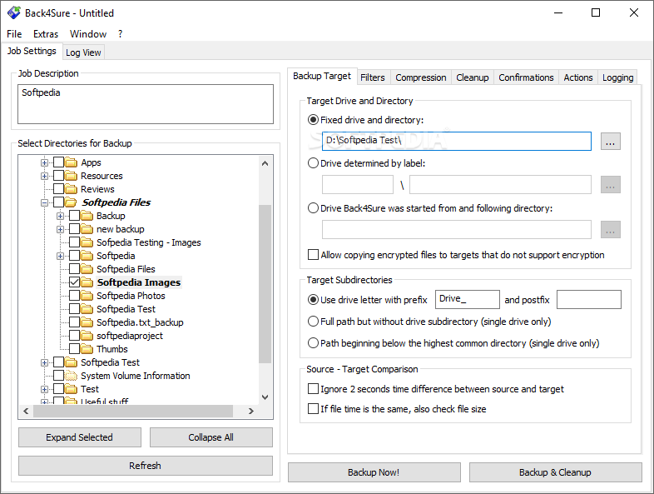Select Path beginning below highest common directory
654x494 pixels.
pyautogui.click(x=313, y=343)
